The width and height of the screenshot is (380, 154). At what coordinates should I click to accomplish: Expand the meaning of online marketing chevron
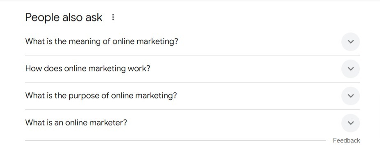(350, 41)
